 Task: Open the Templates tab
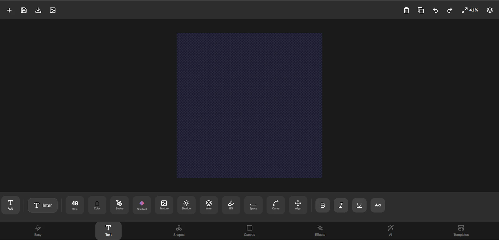tap(461, 231)
